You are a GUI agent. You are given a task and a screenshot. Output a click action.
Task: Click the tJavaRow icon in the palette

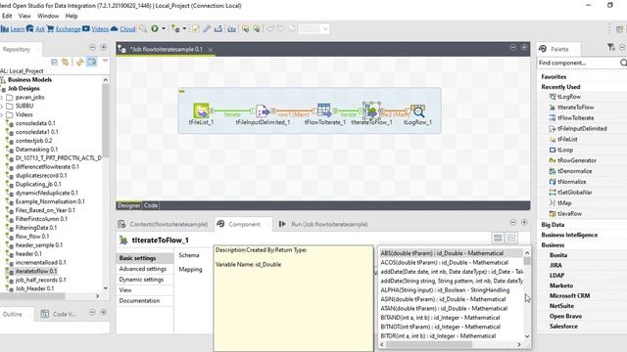553,213
